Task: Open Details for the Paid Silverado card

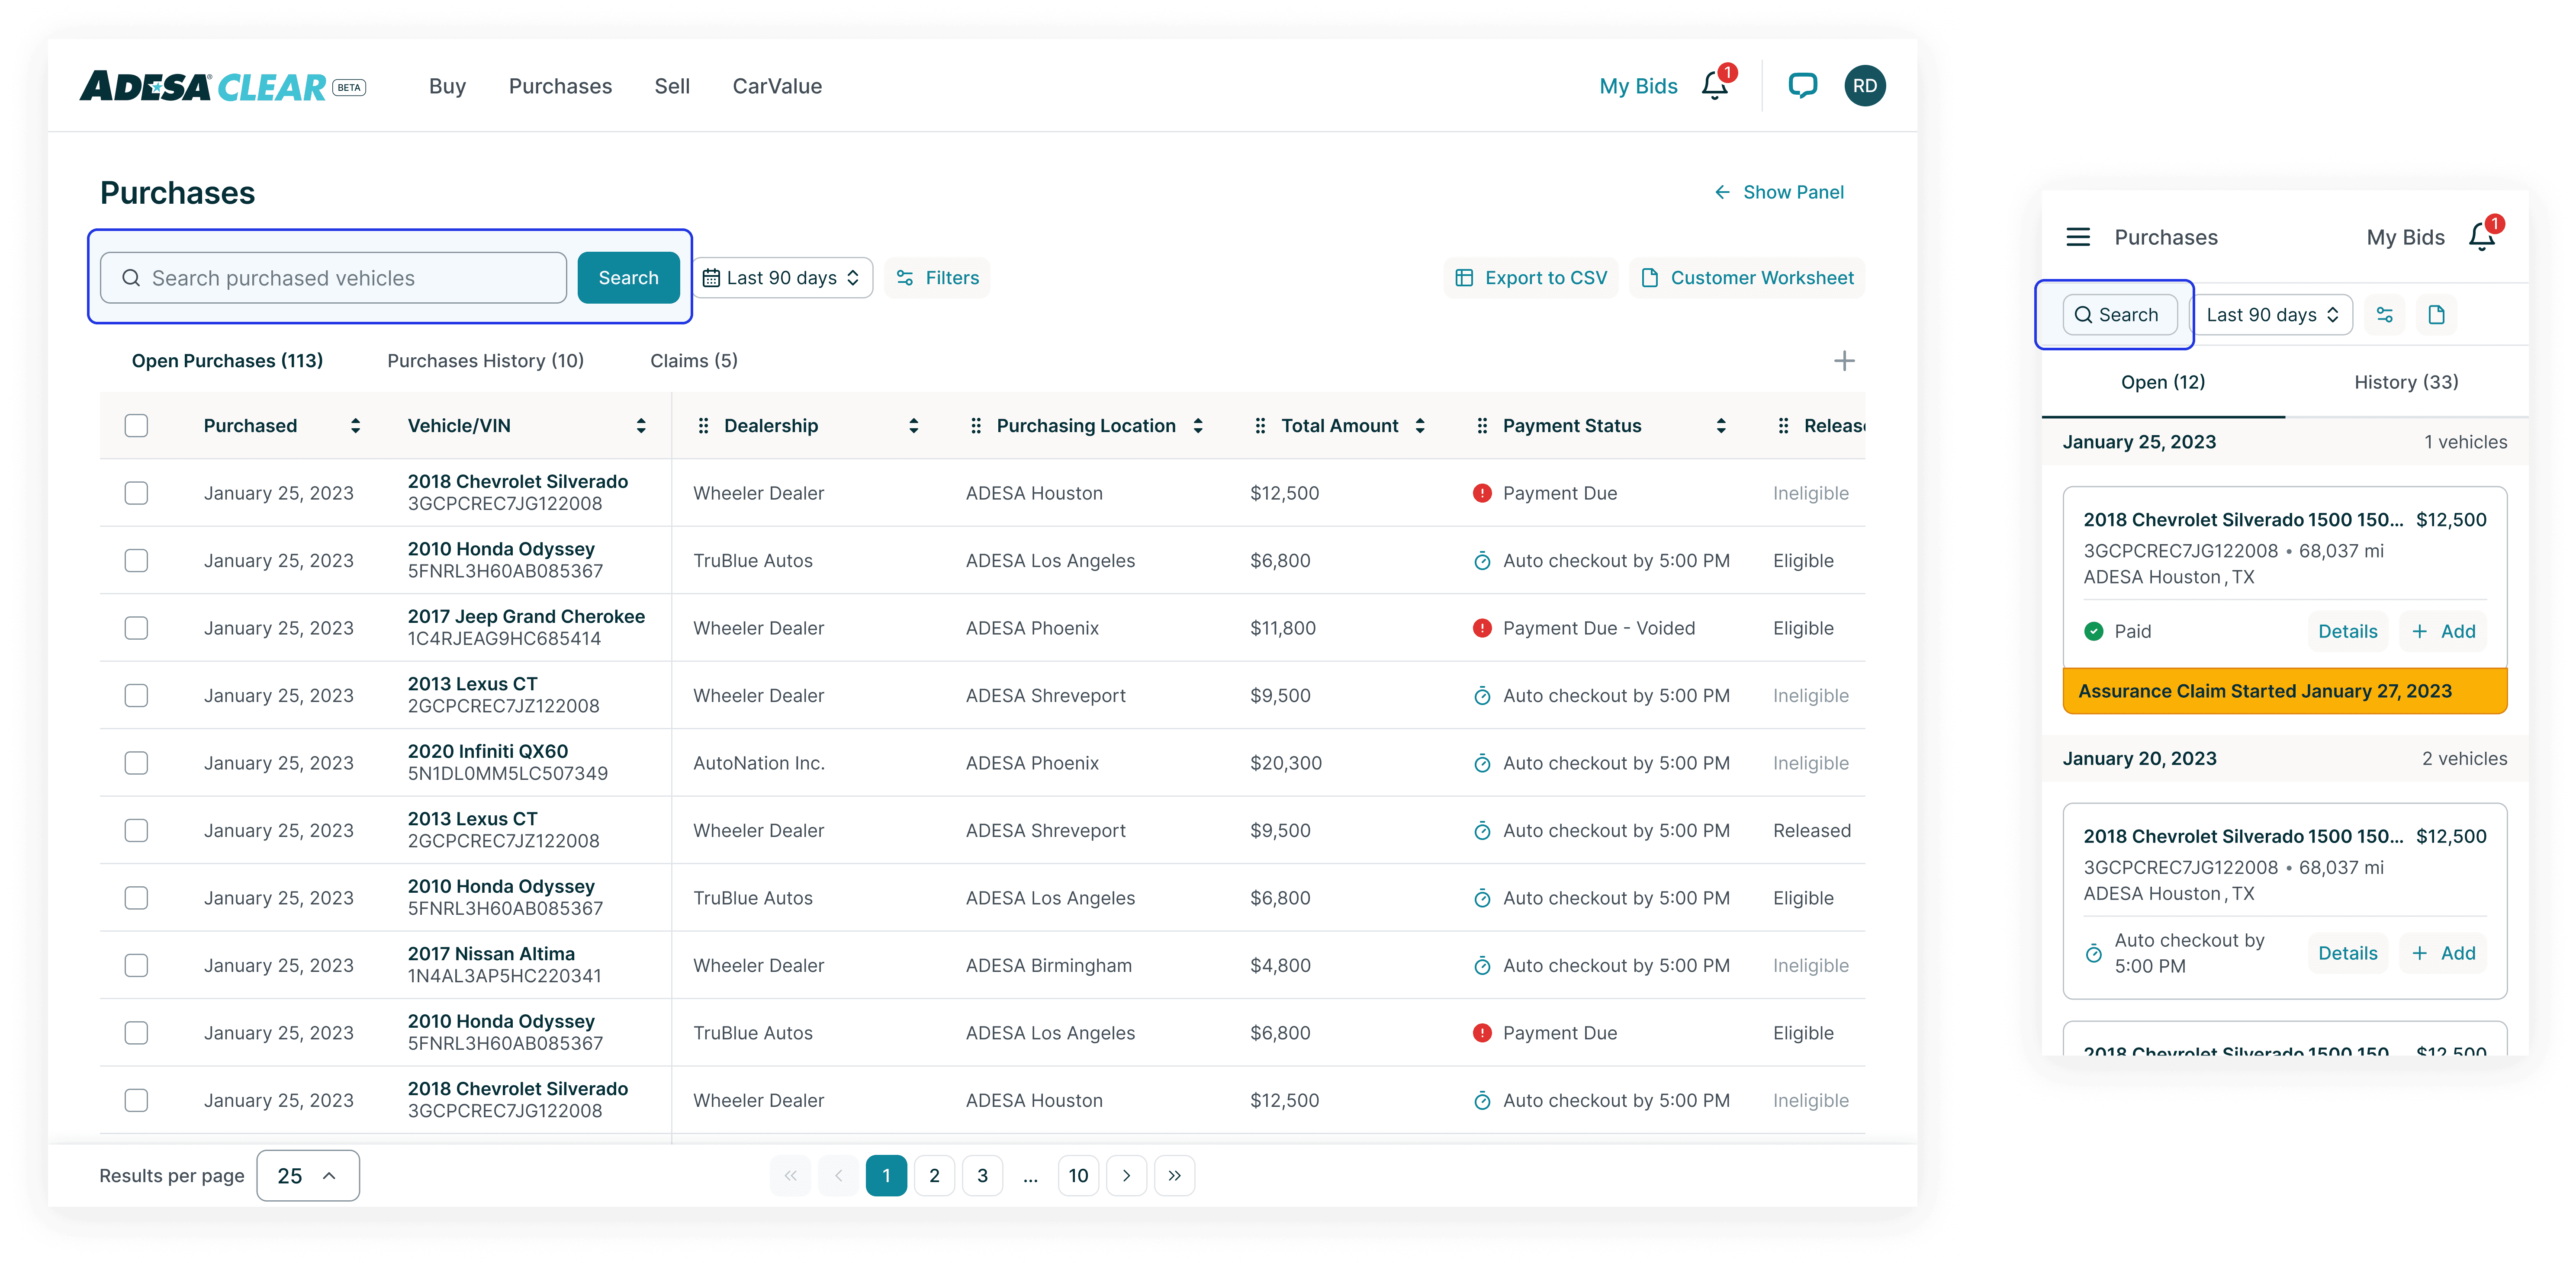Action: click(2347, 631)
